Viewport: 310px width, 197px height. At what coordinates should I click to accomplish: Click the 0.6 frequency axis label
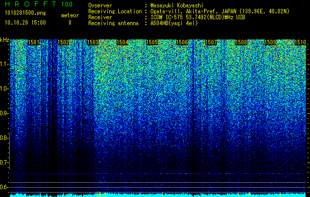3,187
